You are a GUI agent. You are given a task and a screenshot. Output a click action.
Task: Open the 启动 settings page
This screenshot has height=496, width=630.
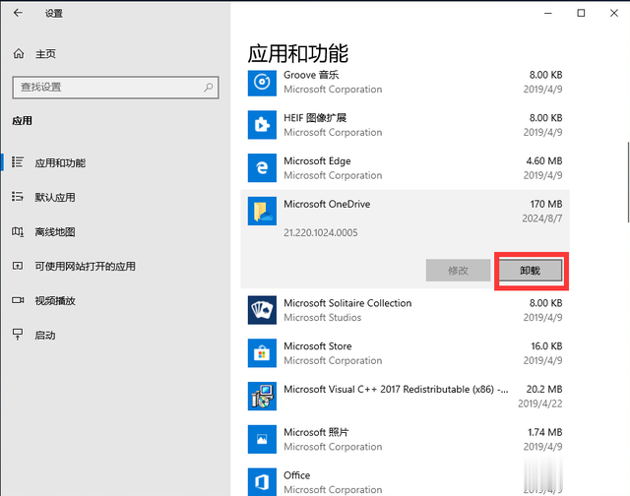(x=44, y=336)
